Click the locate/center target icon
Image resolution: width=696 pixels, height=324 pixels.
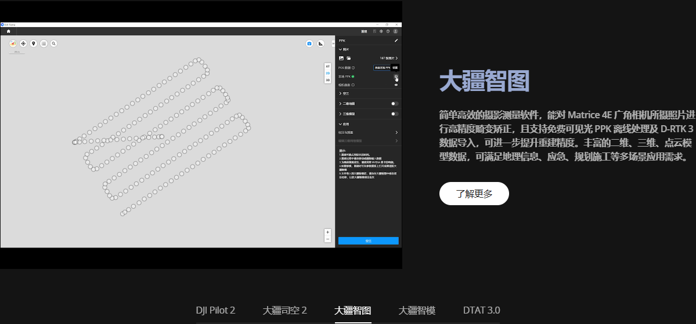[x=23, y=43]
